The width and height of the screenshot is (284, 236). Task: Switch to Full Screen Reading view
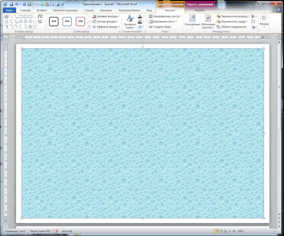click(x=221, y=231)
